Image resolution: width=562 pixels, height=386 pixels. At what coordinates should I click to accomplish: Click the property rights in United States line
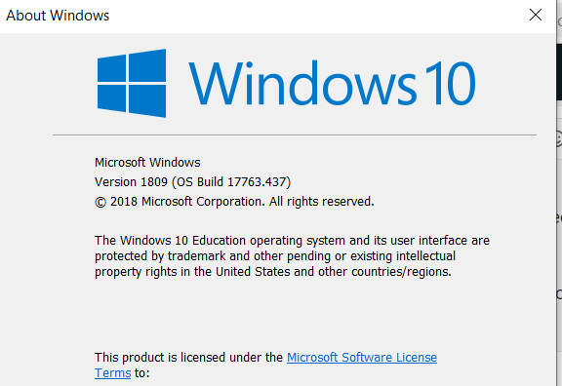pyautogui.click(x=273, y=272)
